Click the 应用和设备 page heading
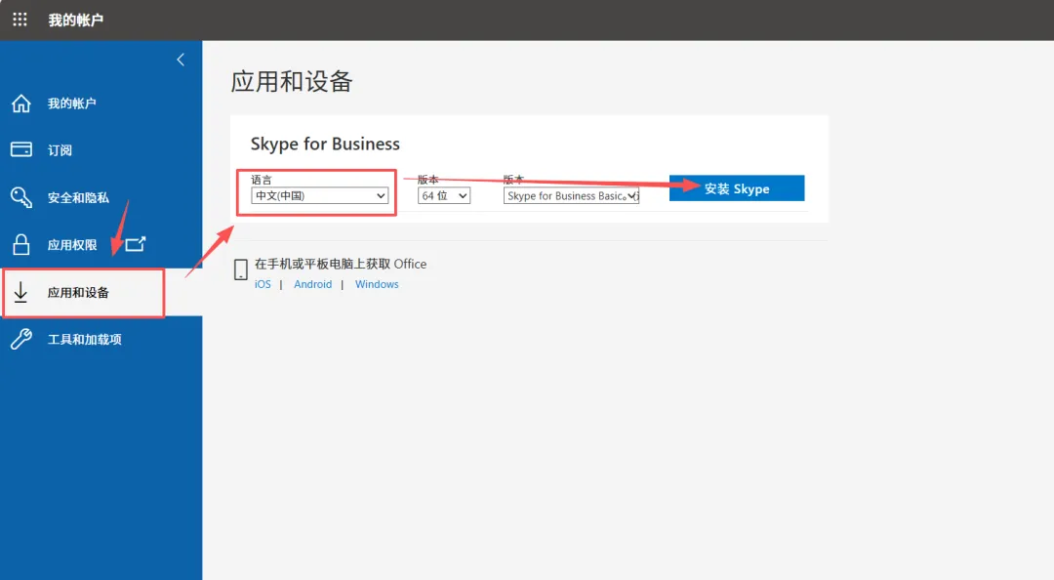The width and height of the screenshot is (1054, 580). [292, 81]
